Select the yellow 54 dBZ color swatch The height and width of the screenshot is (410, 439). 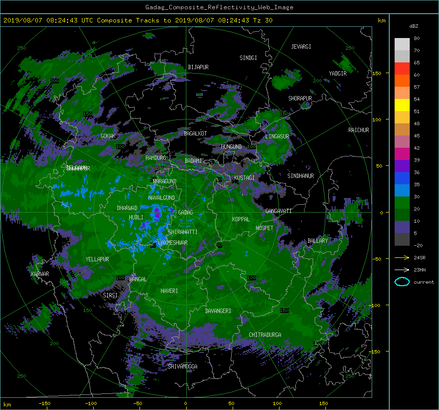[x=402, y=105]
